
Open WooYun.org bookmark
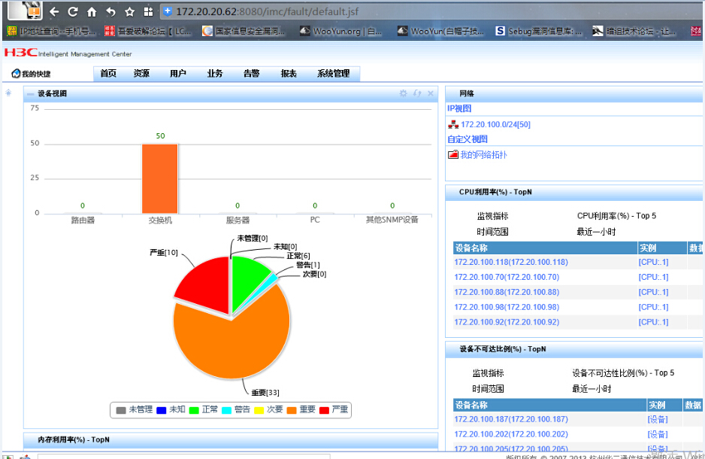coord(340,31)
